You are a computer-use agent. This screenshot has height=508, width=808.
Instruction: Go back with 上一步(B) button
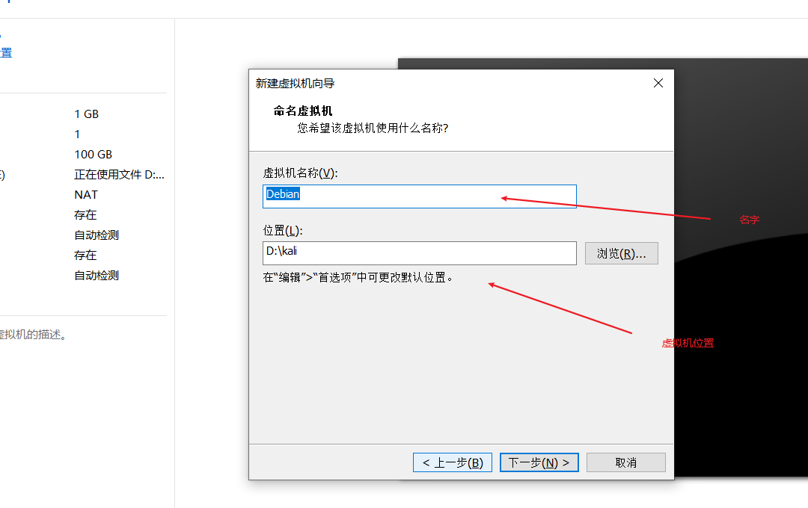pos(453,462)
